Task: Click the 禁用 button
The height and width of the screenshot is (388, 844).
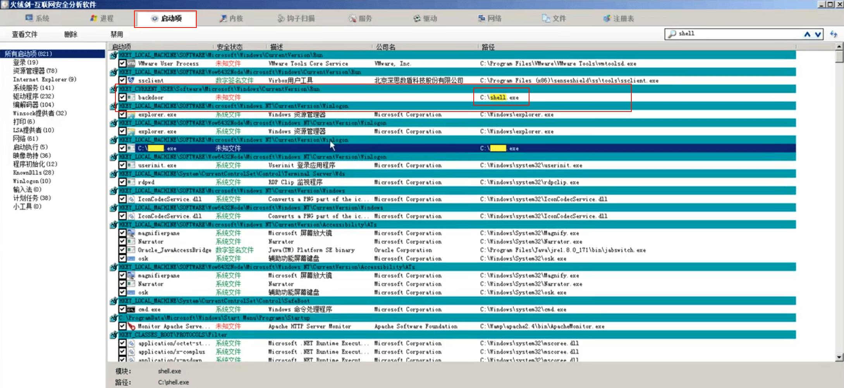Action: [x=117, y=34]
